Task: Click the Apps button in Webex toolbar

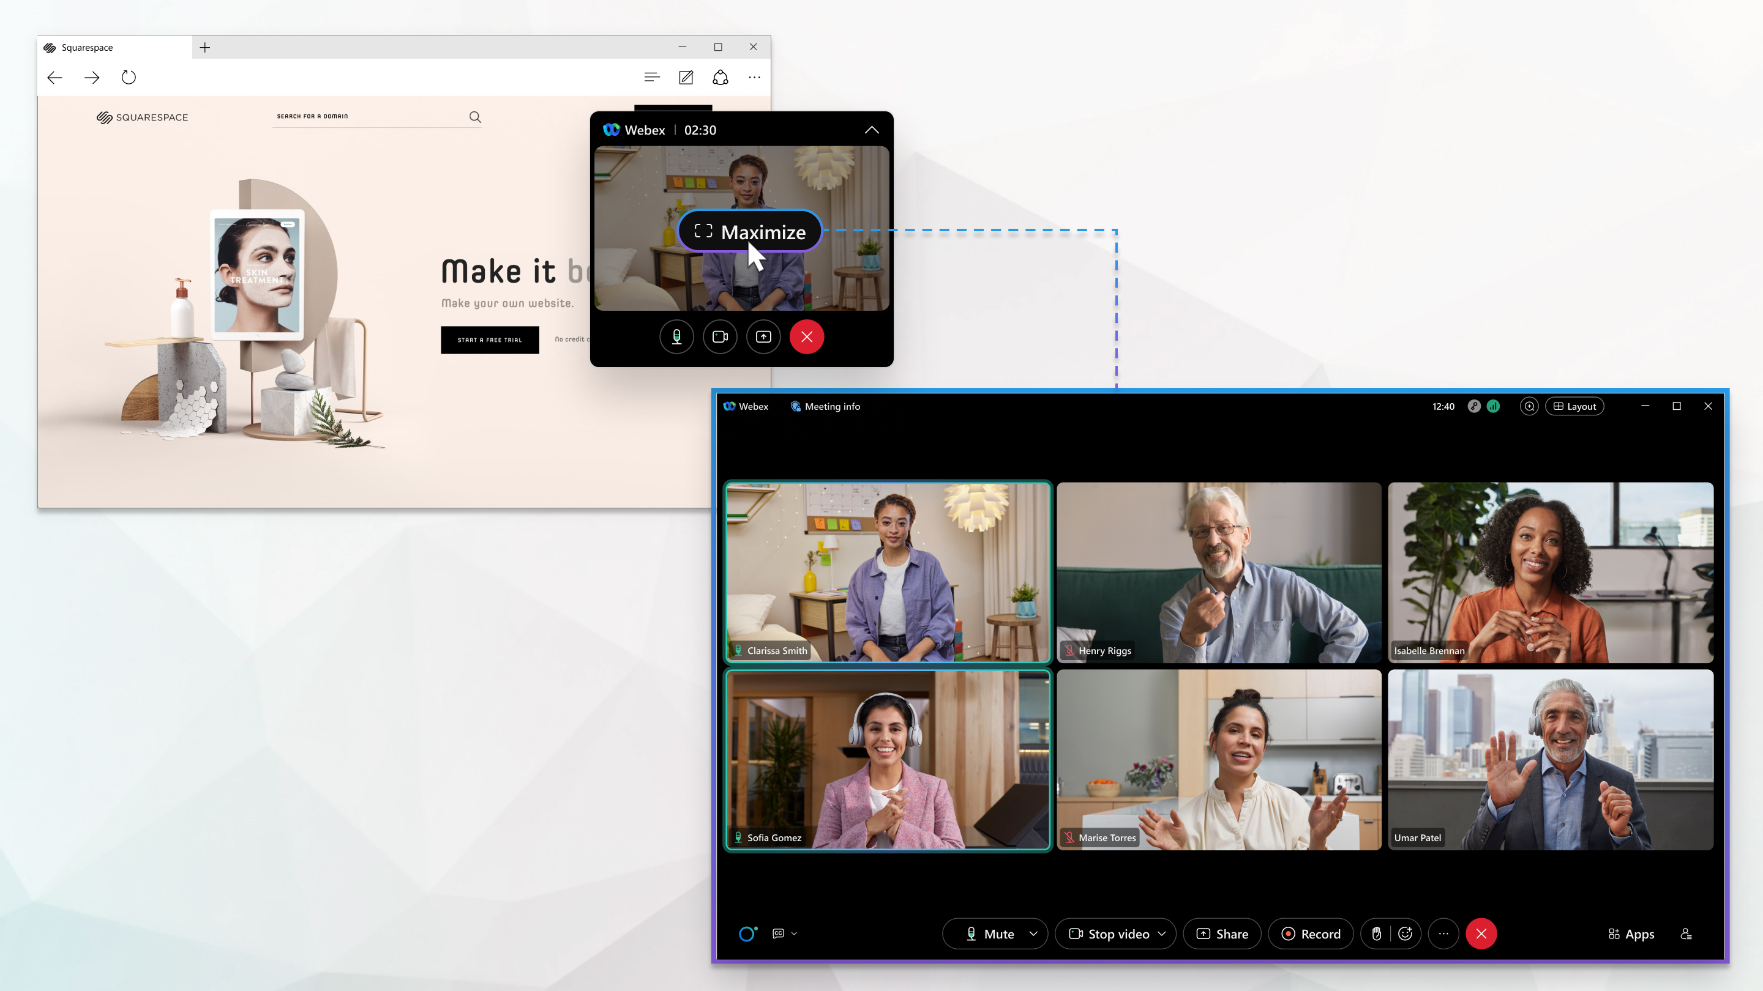Action: 1631,933
